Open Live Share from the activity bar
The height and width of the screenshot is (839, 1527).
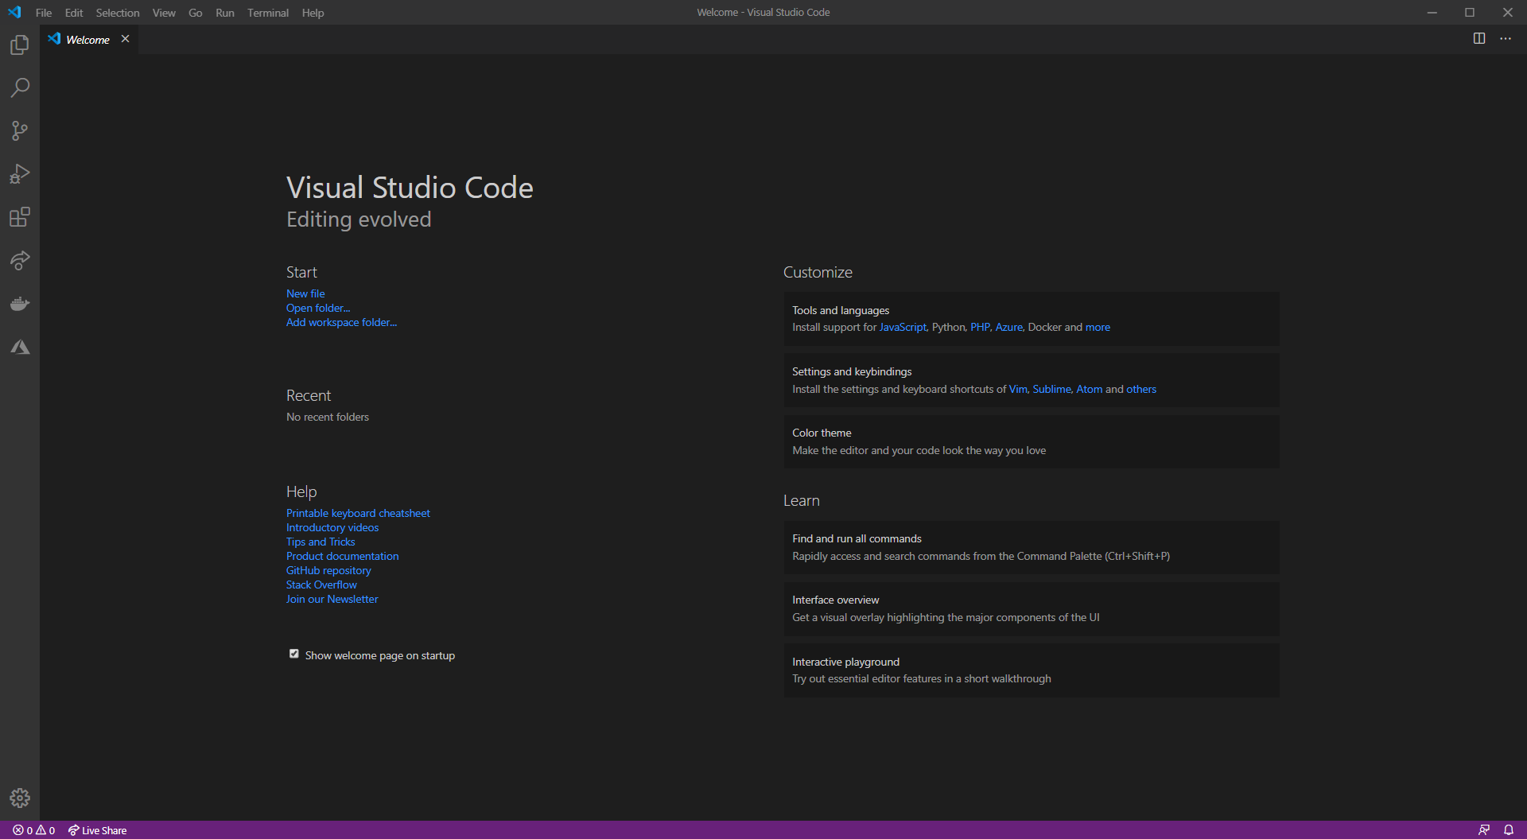coord(19,261)
